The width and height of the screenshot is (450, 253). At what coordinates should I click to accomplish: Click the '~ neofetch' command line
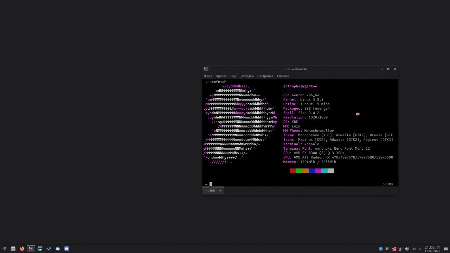click(216, 82)
